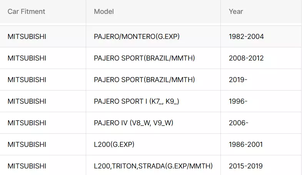Image resolution: width=302 pixels, height=175 pixels.
Task: Select the PAJERO/MONTERO(G.EXP) model cell
Action: tap(137, 37)
